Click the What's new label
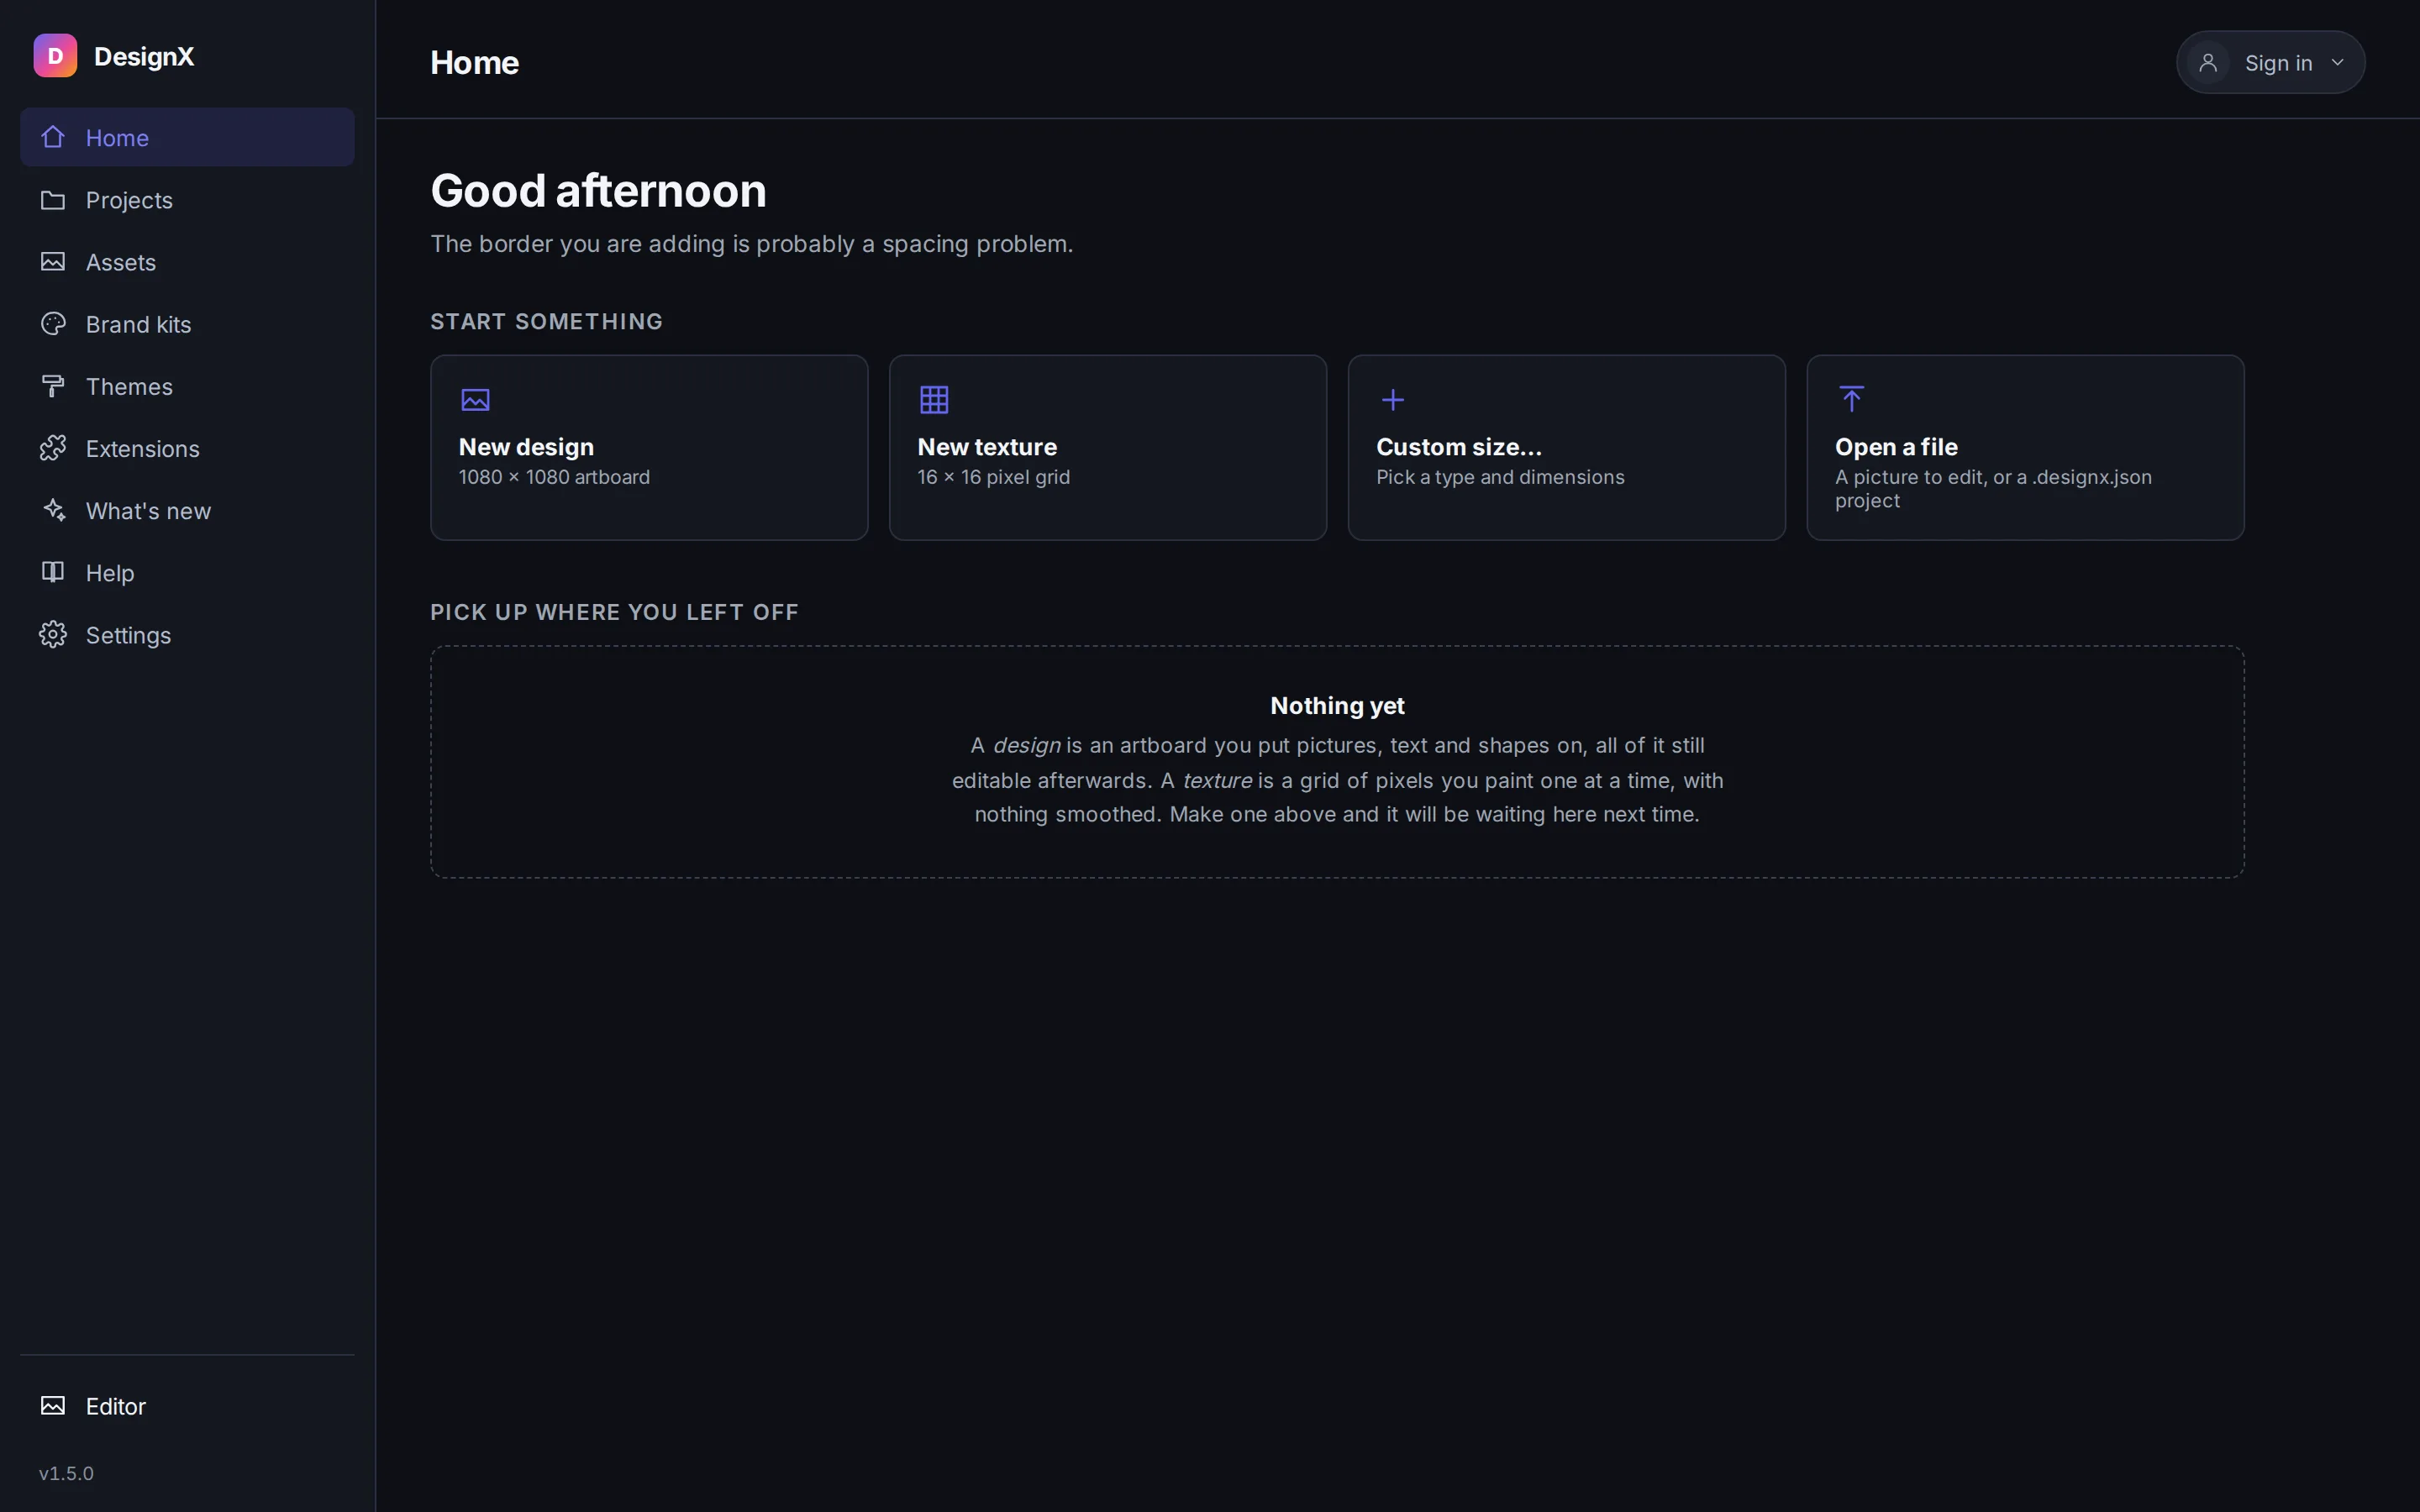This screenshot has height=1512, width=2420. tap(148, 510)
